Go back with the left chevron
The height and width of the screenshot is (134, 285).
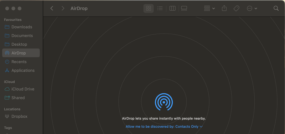[52, 8]
